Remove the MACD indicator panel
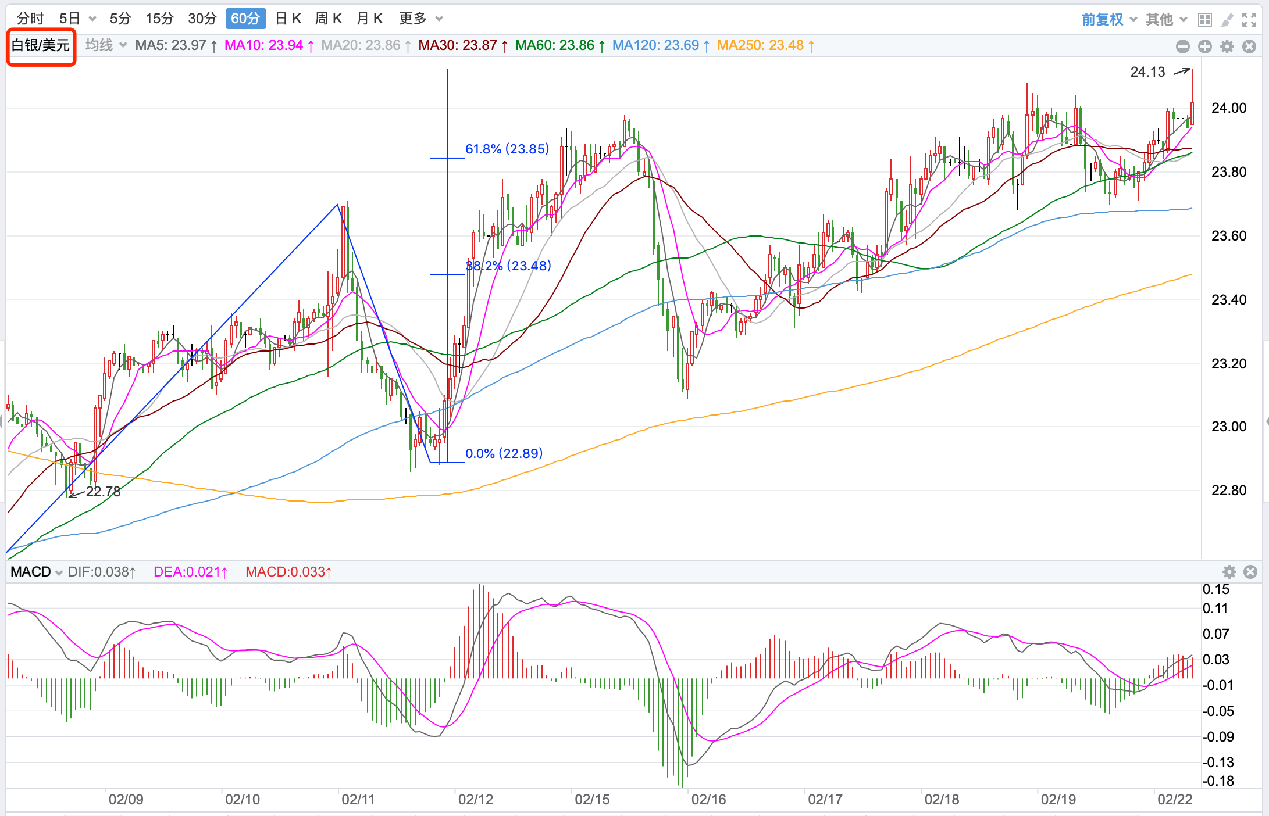 pyautogui.click(x=1250, y=572)
